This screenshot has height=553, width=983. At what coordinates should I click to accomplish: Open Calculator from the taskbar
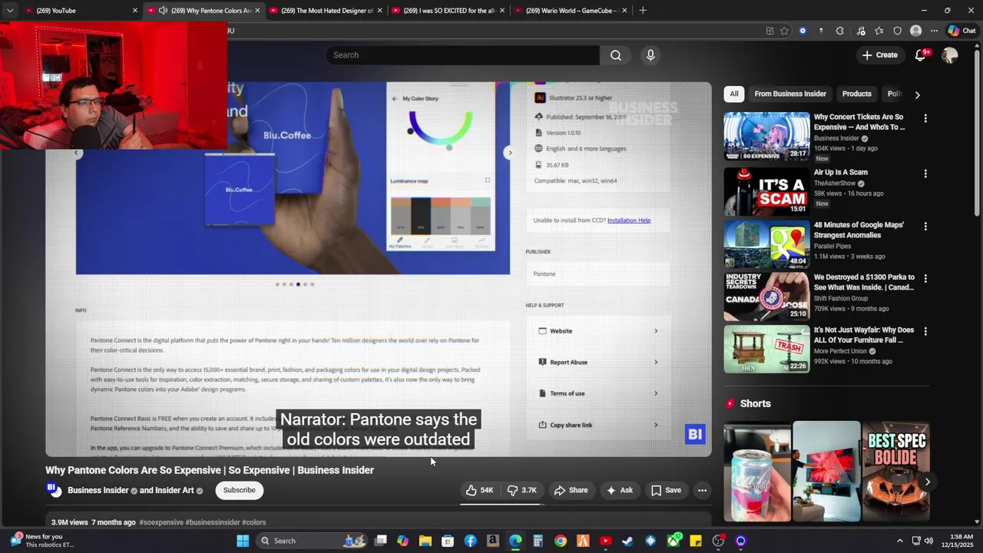click(x=538, y=541)
